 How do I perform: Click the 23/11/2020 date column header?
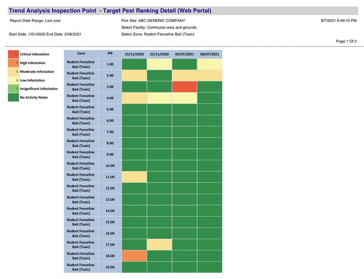[x=134, y=54]
